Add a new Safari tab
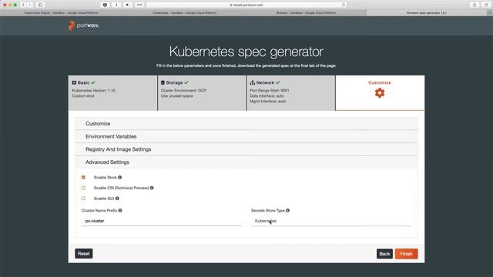Screen dimensions: 493x277 [490, 13]
